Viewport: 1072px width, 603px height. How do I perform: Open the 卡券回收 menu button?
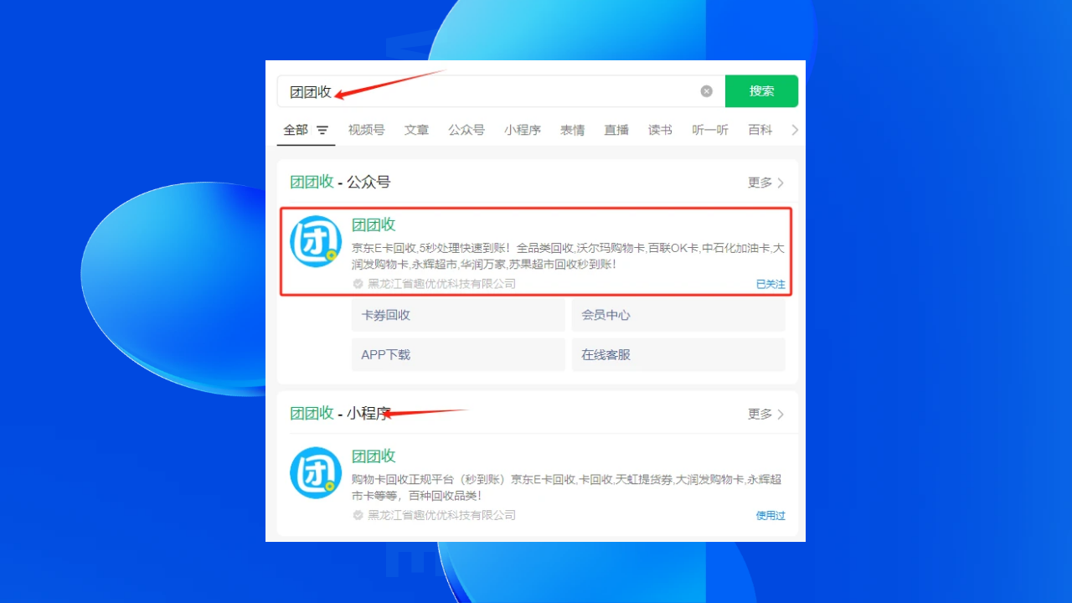(458, 315)
